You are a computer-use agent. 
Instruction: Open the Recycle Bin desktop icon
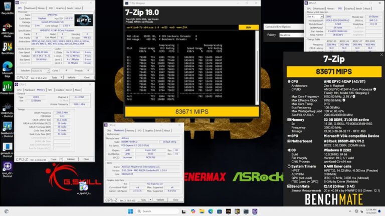[8, 8]
